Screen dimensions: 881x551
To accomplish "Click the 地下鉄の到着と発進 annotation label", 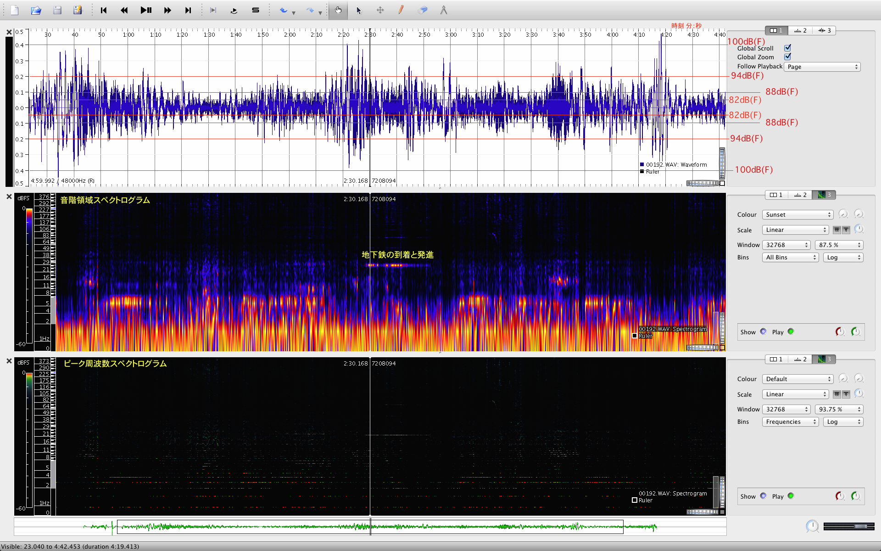I will (397, 255).
